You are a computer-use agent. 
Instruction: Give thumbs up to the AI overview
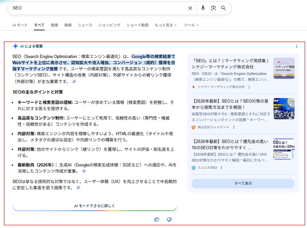156,219
